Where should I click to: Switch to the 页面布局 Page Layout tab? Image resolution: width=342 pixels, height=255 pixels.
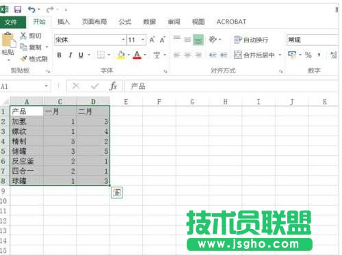tap(94, 22)
